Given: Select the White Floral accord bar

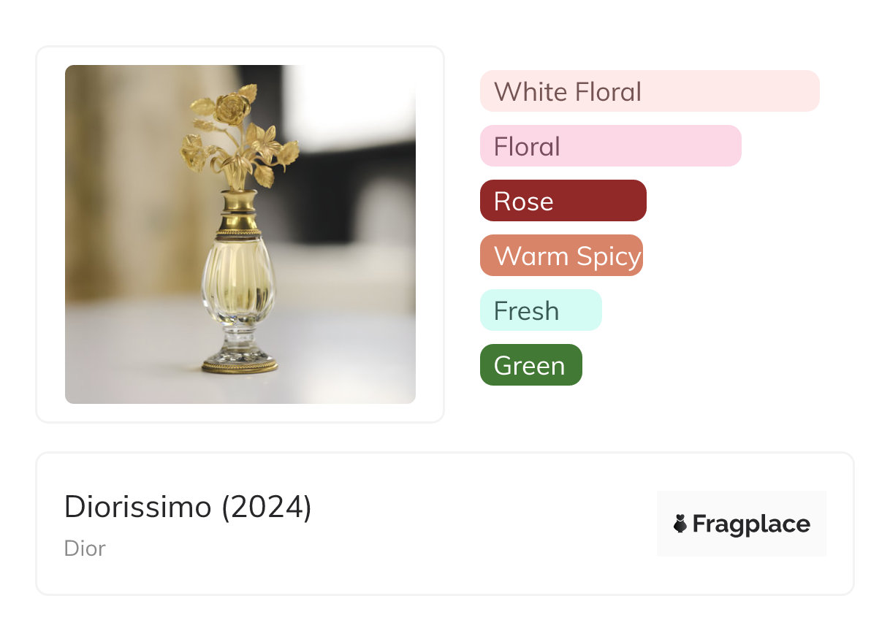Looking at the screenshot, I should pos(649,91).
